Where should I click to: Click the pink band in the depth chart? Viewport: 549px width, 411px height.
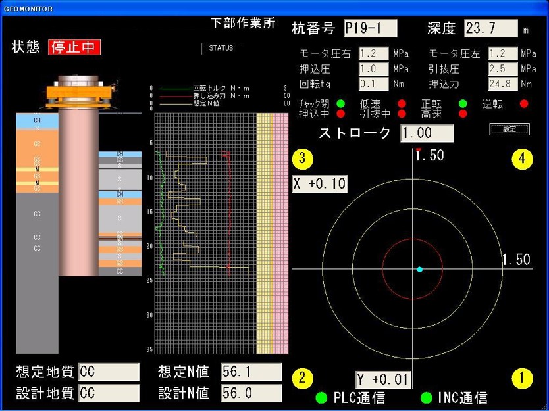point(280,233)
